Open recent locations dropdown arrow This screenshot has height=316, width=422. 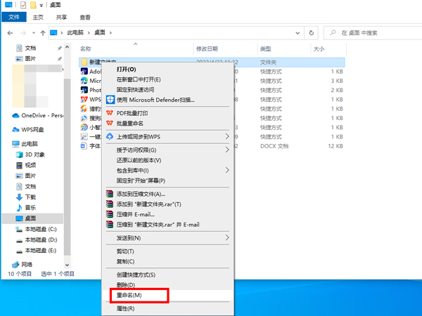point(34,33)
